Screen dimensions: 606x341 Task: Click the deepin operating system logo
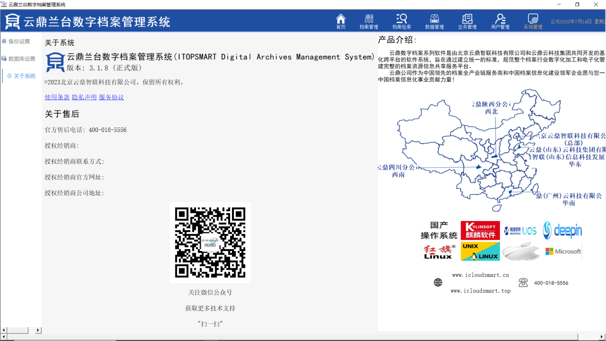(562, 231)
